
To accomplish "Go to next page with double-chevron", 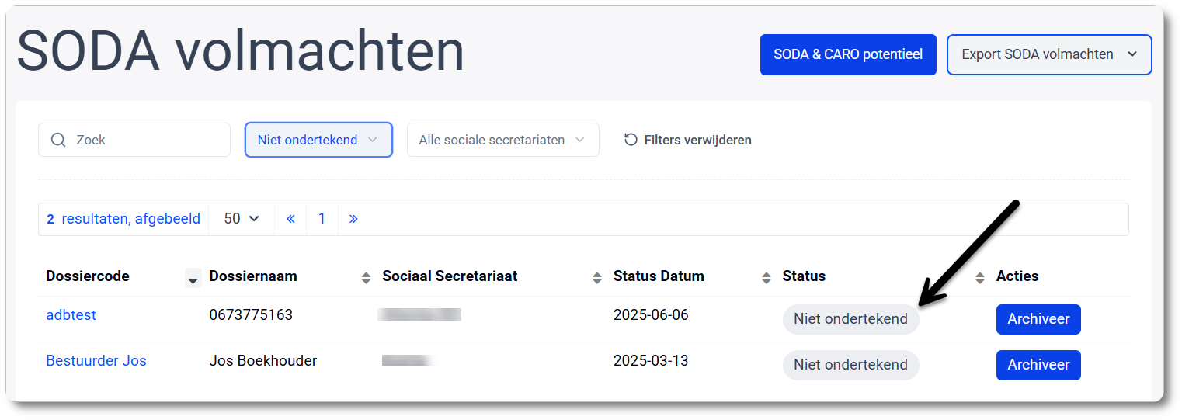I will tap(353, 219).
